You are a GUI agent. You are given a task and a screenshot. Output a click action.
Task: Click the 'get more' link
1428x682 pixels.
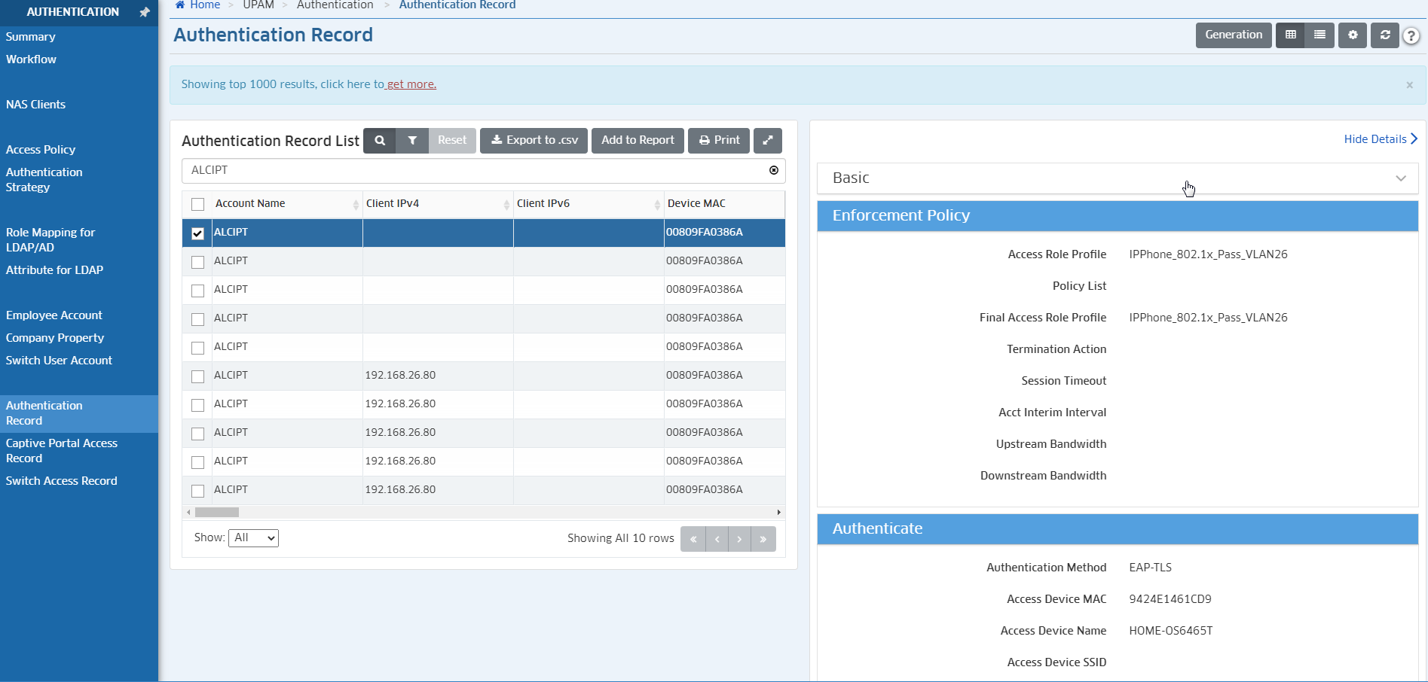coord(411,84)
